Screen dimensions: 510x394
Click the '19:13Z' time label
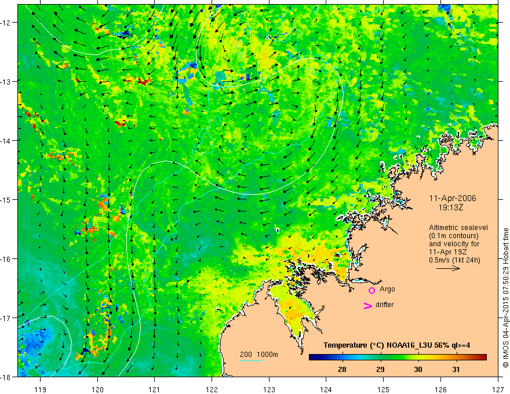(x=451, y=207)
